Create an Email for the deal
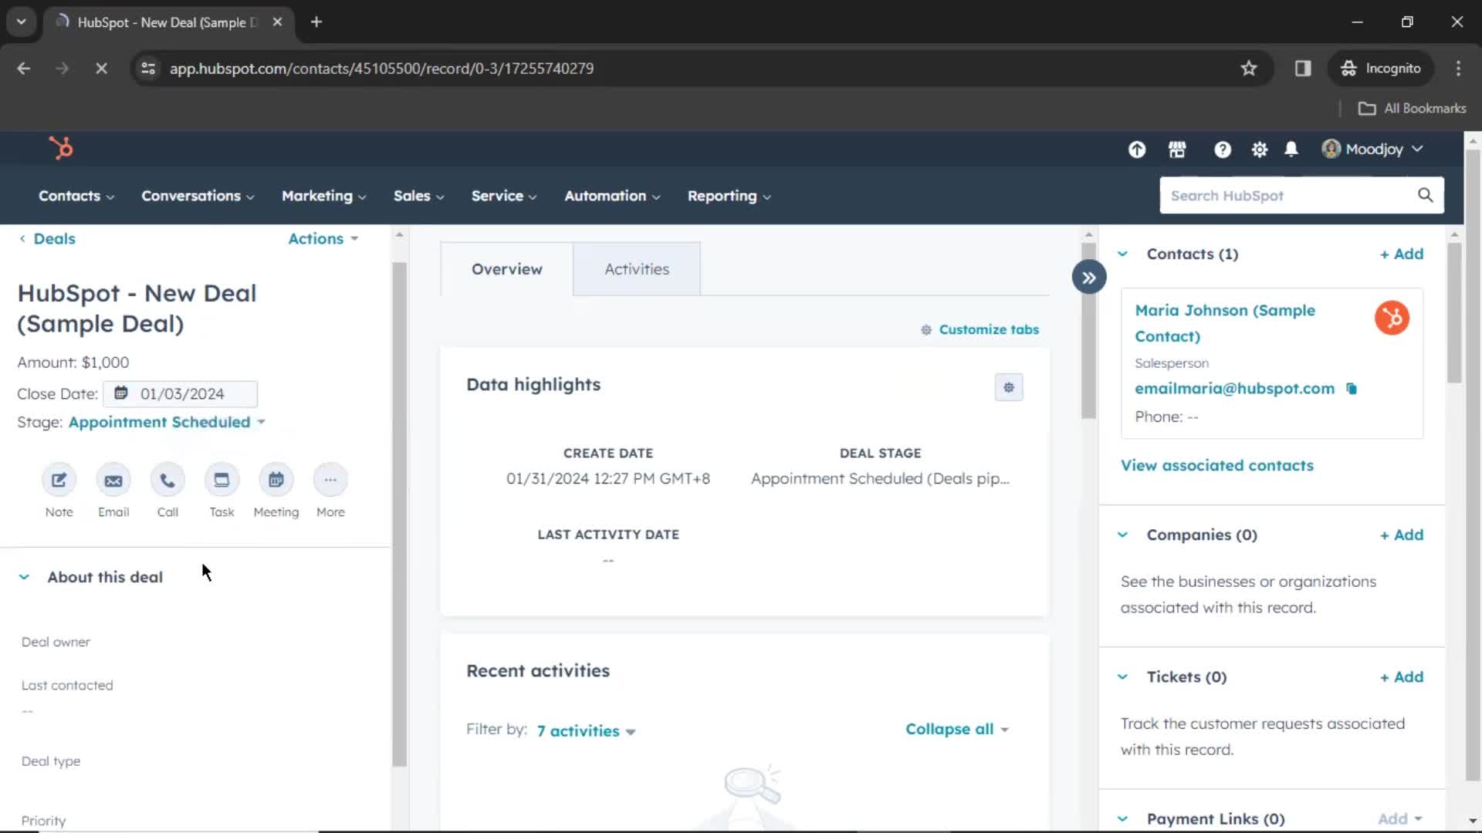Viewport: 1482px width, 833px height. click(x=113, y=480)
